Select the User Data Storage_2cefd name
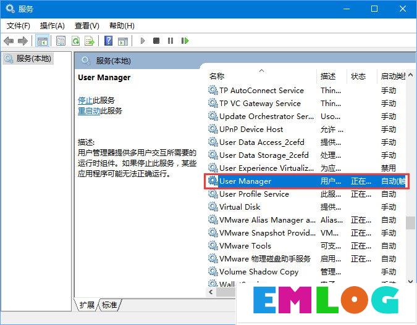Viewport: 417px width, 325px height. [264, 155]
